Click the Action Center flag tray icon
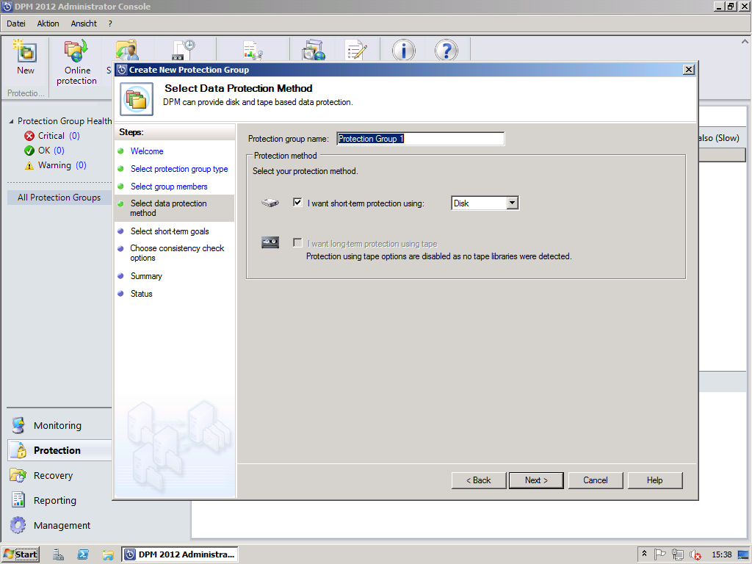This screenshot has width=752, height=564. point(660,554)
